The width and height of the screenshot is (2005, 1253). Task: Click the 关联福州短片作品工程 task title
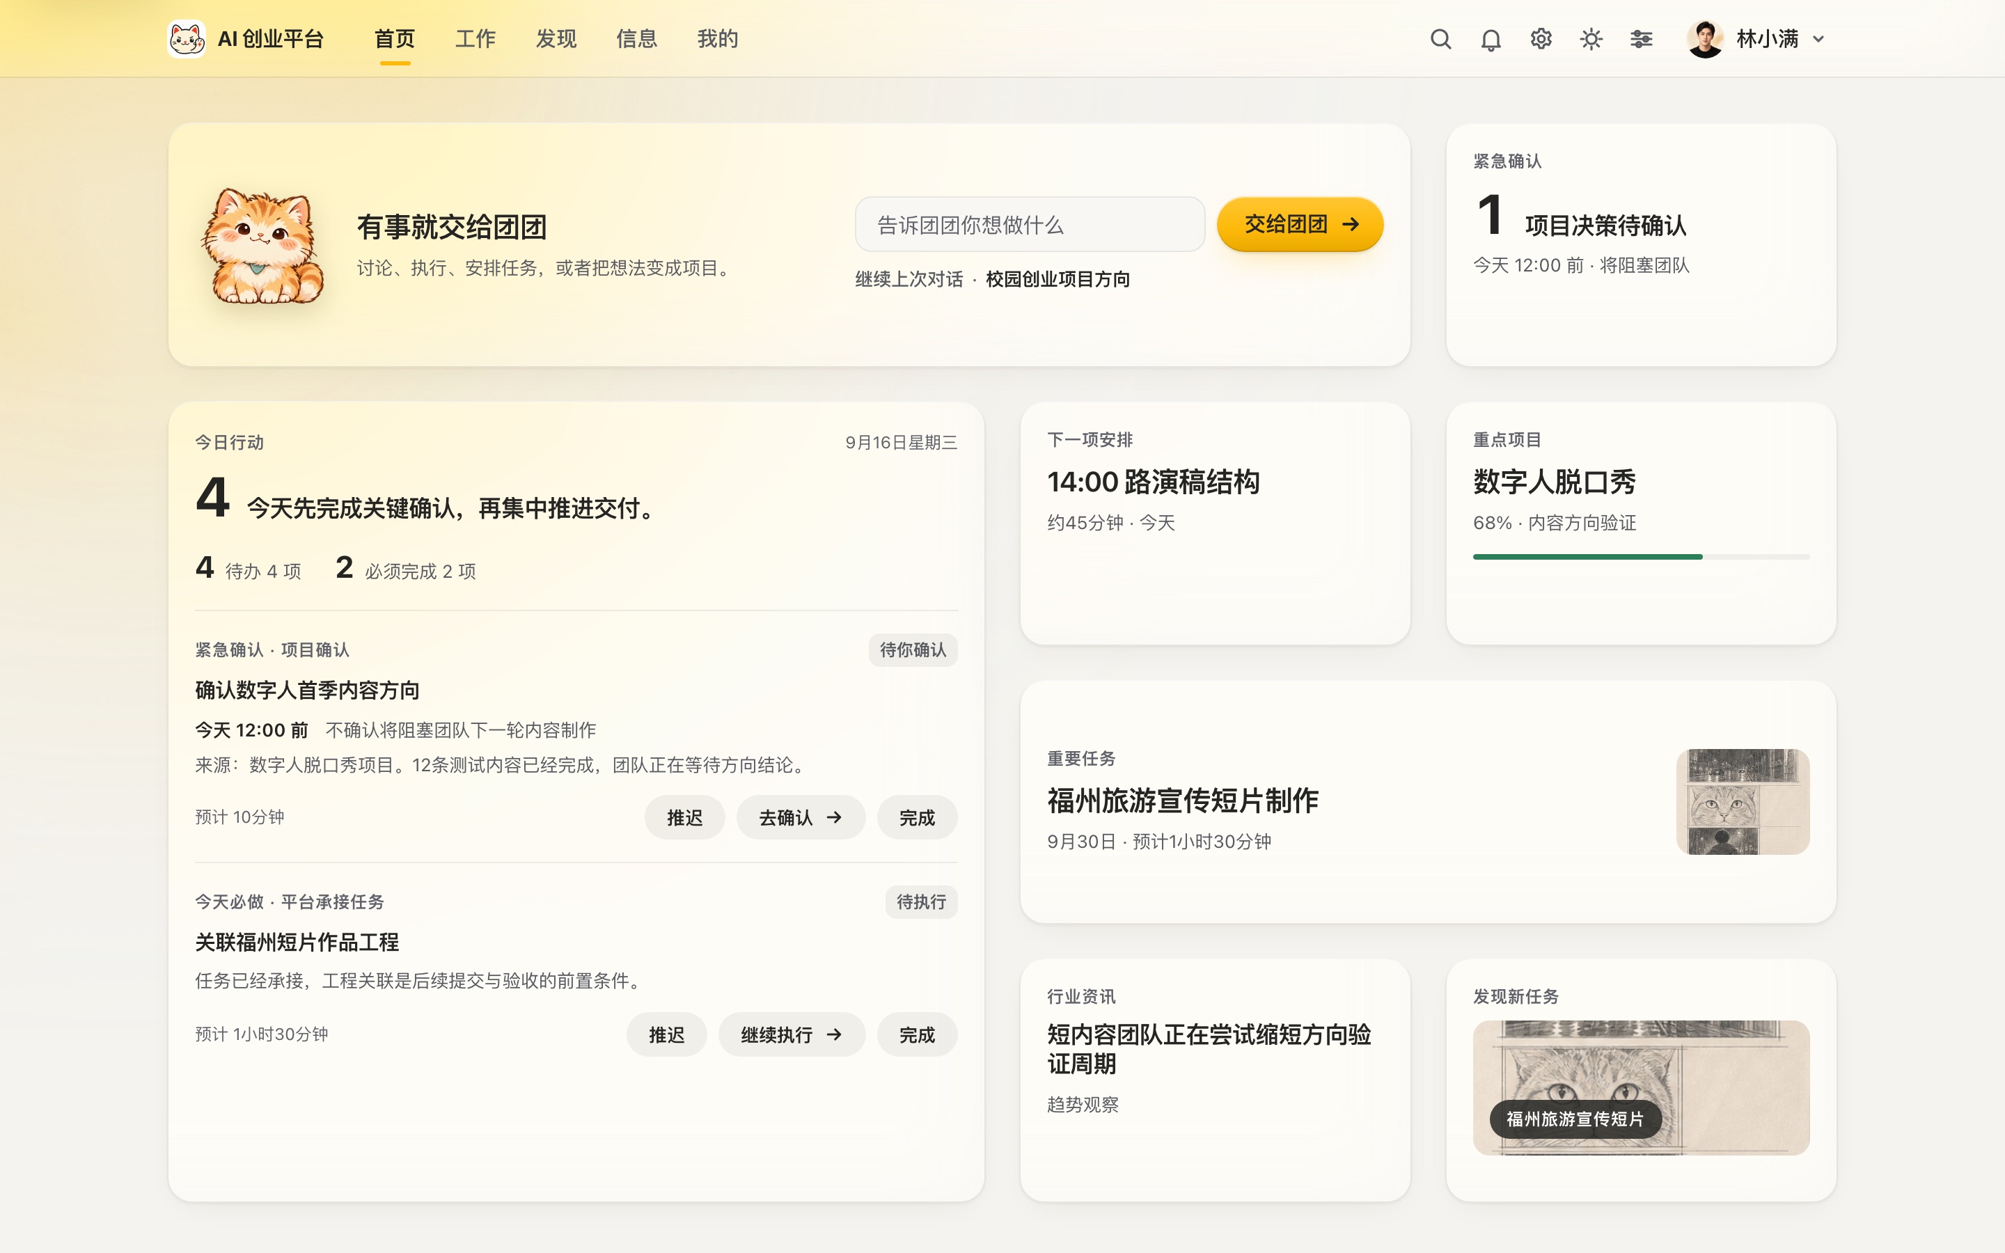pos(297,943)
